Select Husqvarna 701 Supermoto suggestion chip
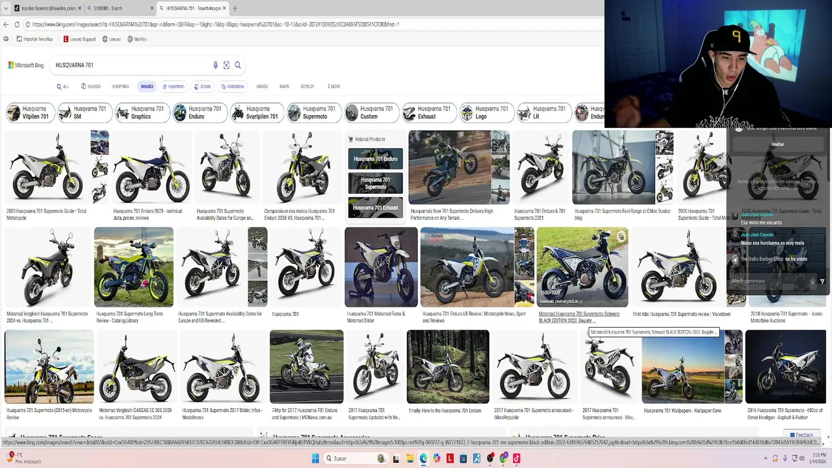Image resolution: width=832 pixels, height=468 pixels. [x=313, y=113]
